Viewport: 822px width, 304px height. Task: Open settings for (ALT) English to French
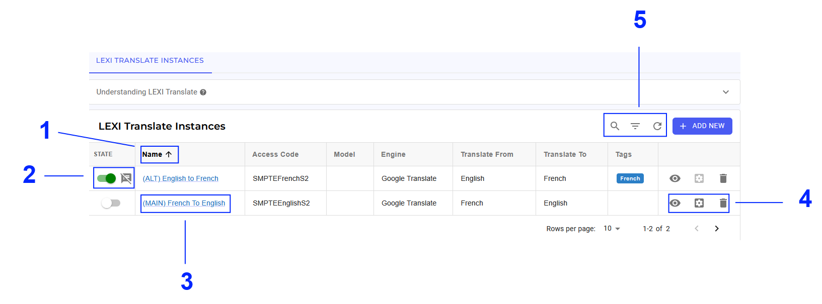(x=699, y=178)
